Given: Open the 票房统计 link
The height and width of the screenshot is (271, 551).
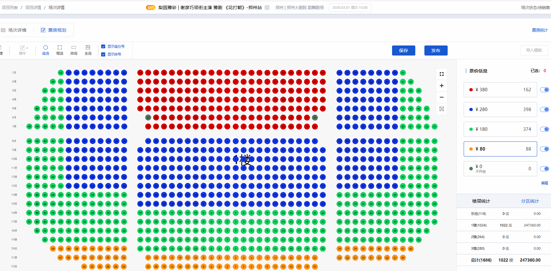Looking at the screenshot, I should pos(539,30).
